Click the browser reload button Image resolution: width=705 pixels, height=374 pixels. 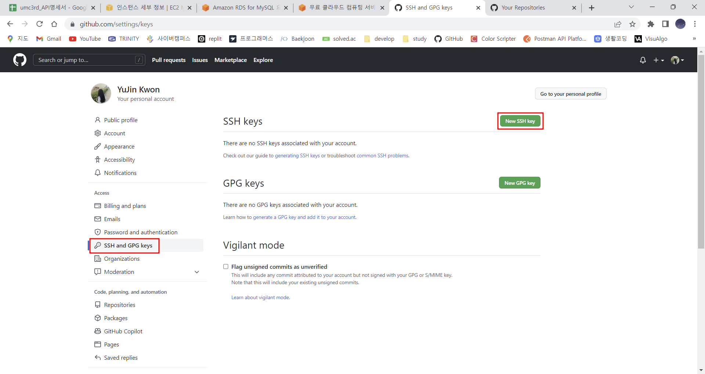coord(40,24)
